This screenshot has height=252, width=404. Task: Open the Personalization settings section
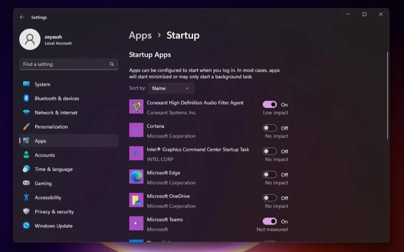click(x=51, y=127)
